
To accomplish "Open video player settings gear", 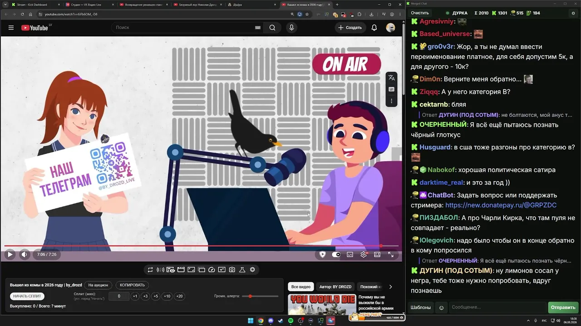I will [x=364, y=254].
